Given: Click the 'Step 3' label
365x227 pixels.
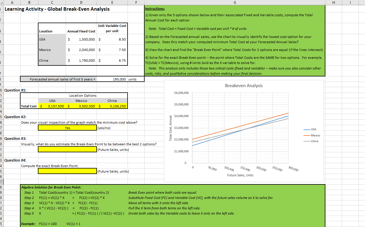Looking at the screenshot, I should coord(29,203).
